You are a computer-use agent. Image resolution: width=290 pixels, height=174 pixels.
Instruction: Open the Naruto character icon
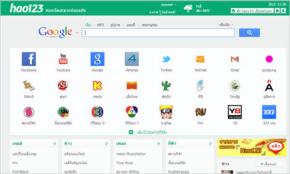coord(166,112)
